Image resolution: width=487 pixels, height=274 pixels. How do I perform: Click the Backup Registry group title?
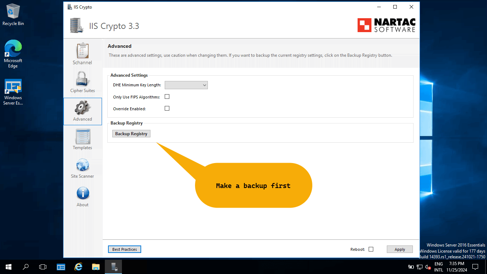pyautogui.click(x=127, y=123)
